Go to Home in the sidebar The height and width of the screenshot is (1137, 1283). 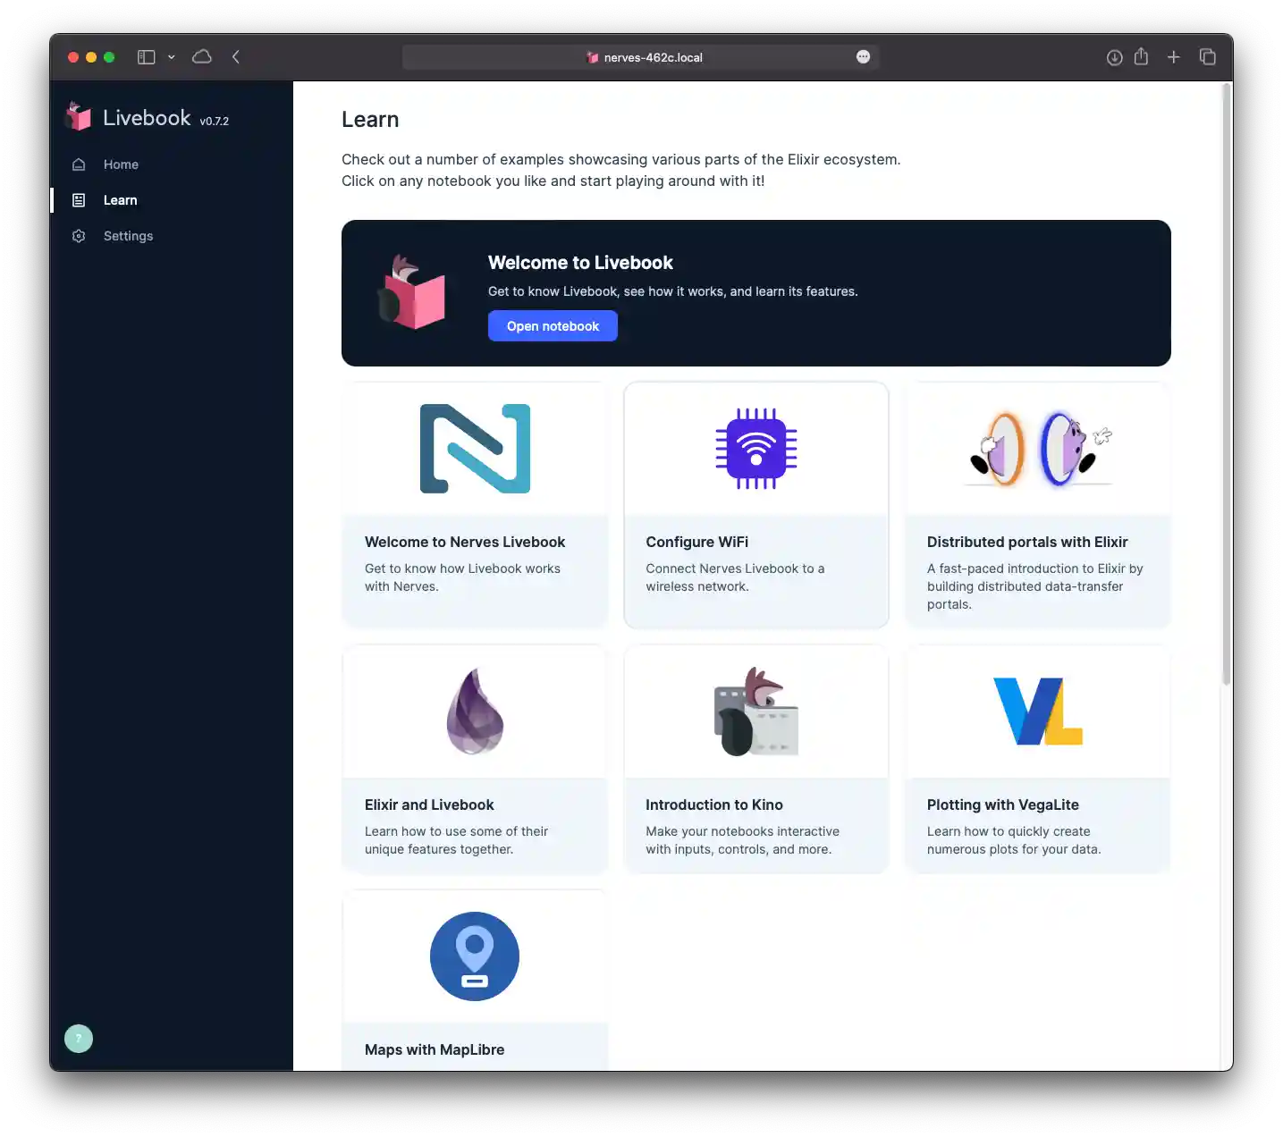pos(121,164)
